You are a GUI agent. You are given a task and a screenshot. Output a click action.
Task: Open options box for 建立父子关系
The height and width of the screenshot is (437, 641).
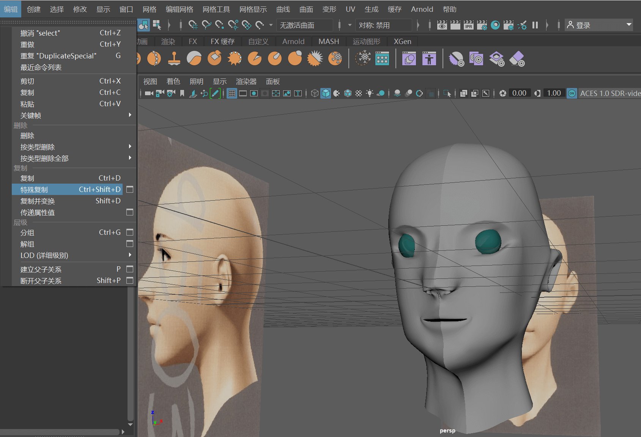[x=130, y=269]
